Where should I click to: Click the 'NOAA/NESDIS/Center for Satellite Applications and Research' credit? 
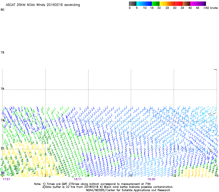pyautogui.click(x=128, y=190)
